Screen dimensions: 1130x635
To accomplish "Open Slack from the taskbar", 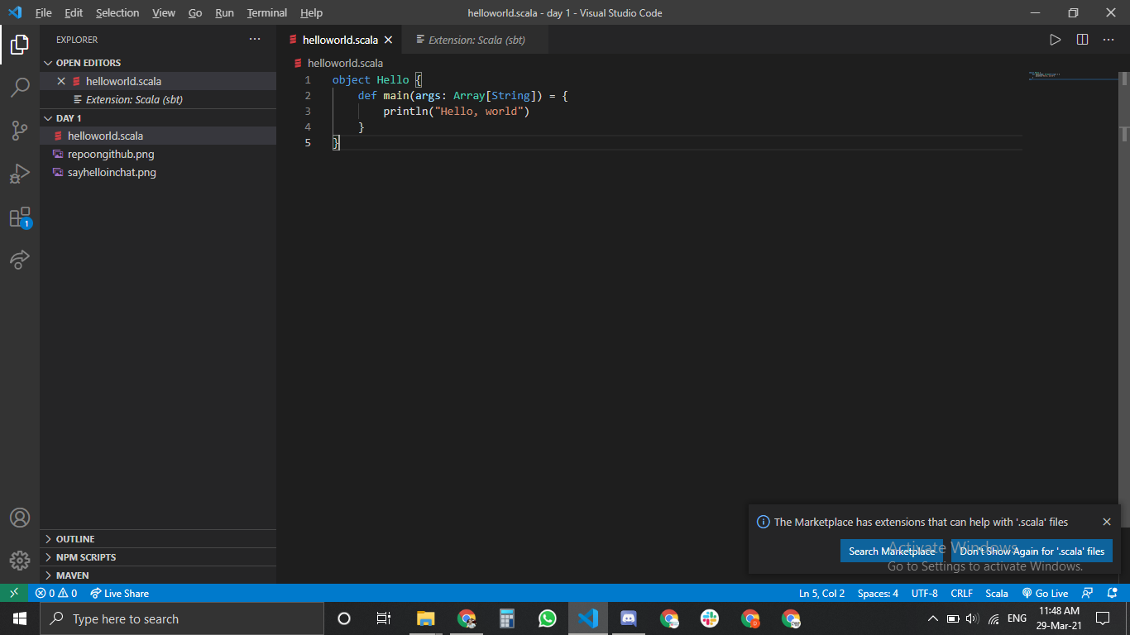I will pos(710,618).
